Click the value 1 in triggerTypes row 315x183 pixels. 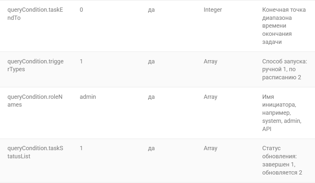81,61
